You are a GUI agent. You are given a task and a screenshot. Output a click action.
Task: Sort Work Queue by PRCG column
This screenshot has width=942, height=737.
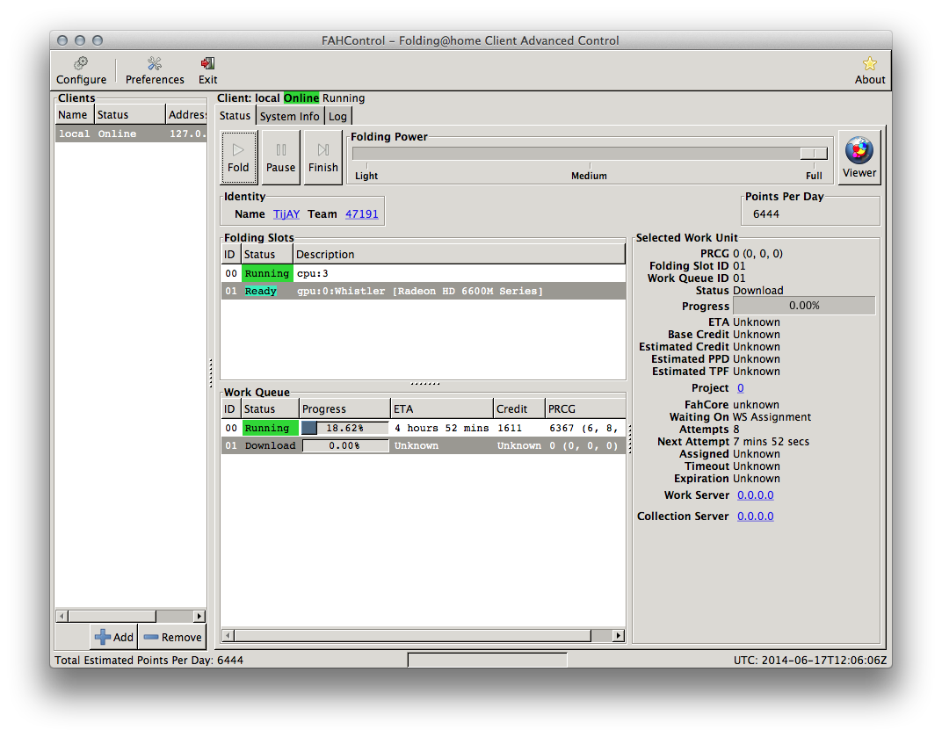point(584,408)
